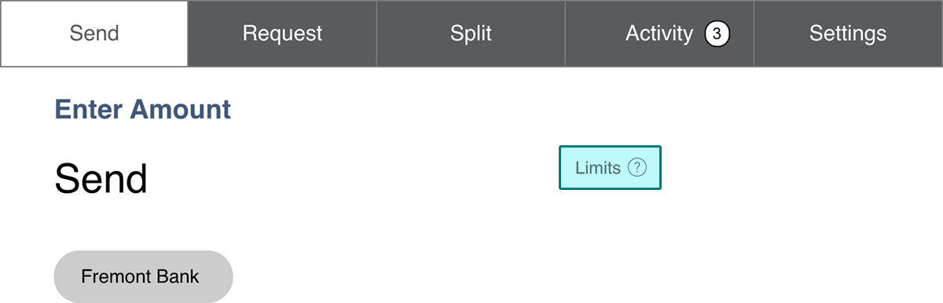Navigate to Request money section

click(282, 34)
